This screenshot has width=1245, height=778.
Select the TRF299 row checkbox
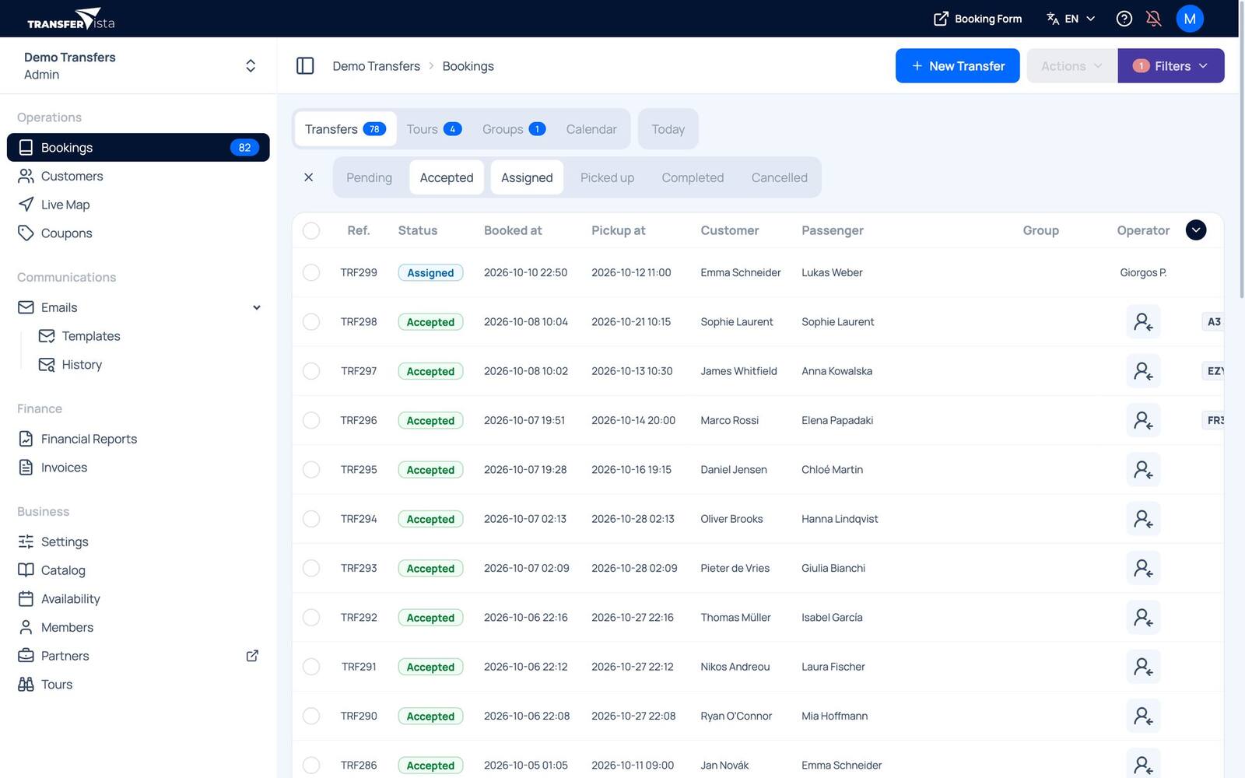pyautogui.click(x=311, y=272)
